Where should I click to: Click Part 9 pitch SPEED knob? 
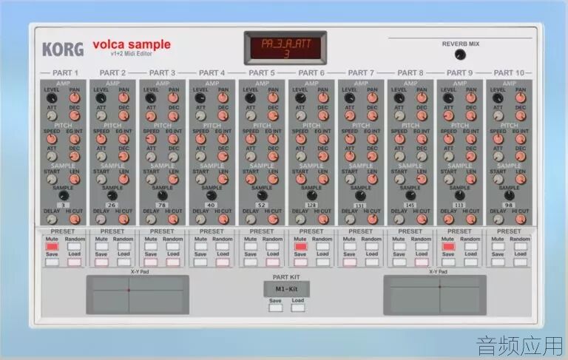[x=448, y=139]
